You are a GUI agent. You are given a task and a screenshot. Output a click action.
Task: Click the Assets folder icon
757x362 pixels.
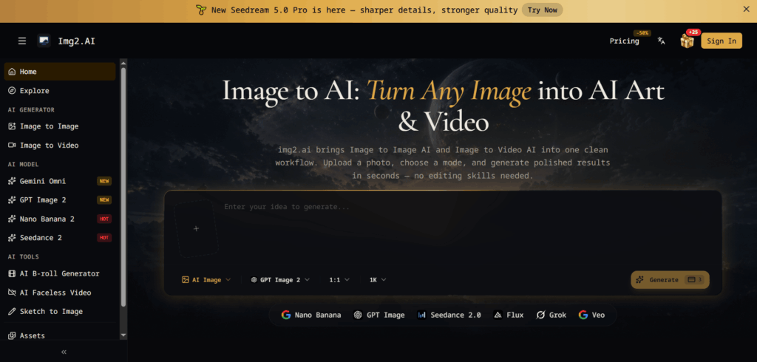12,335
